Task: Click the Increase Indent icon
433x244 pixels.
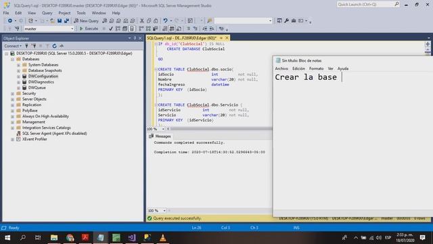Action: [x=212, y=28]
